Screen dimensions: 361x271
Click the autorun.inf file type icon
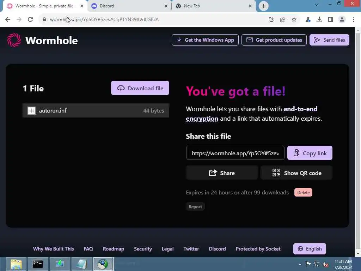click(x=31, y=110)
